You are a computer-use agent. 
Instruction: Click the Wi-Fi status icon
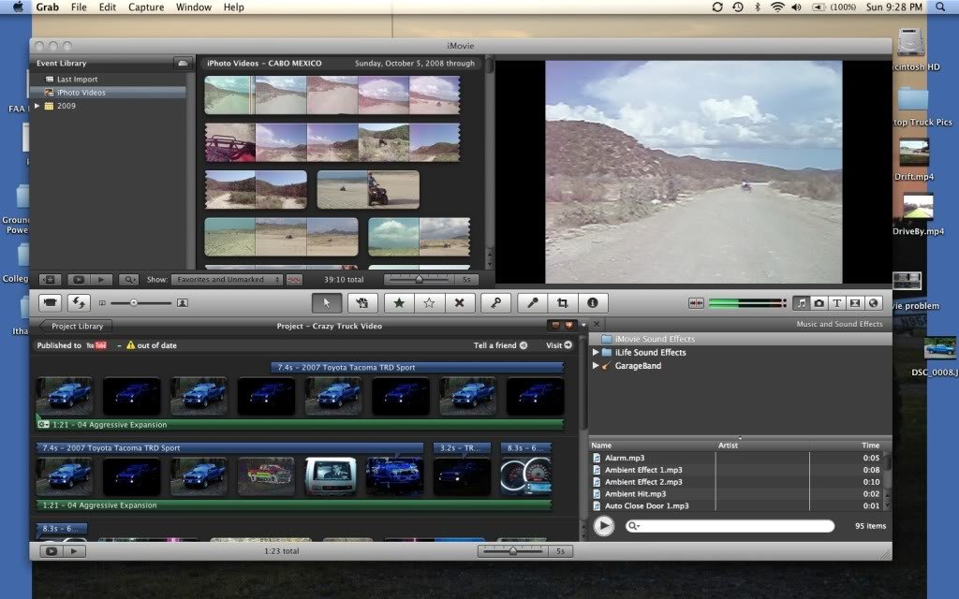point(776,7)
